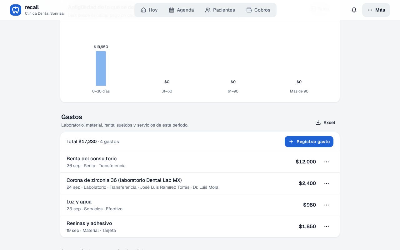Viewport: 400px width, 250px height.
Task: Download the Gastos Excel export
Action: point(325,122)
